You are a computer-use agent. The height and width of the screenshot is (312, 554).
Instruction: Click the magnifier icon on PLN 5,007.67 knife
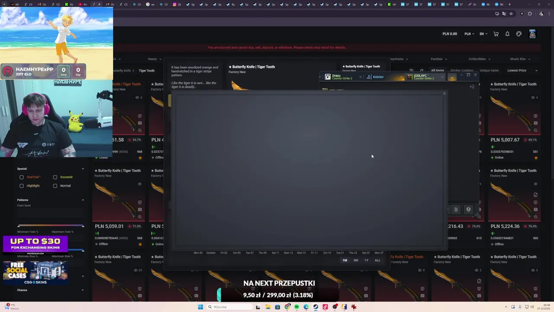pyautogui.click(x=535, y=130)
